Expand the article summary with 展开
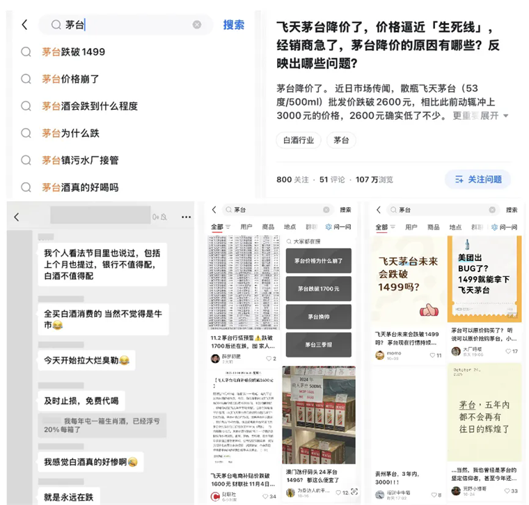The height and width of the screenshot is (505, 529). [494, 115]
